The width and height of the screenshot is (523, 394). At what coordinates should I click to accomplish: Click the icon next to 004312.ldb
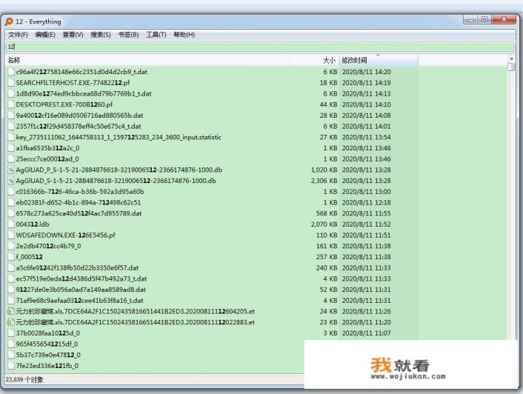[11, 224]
